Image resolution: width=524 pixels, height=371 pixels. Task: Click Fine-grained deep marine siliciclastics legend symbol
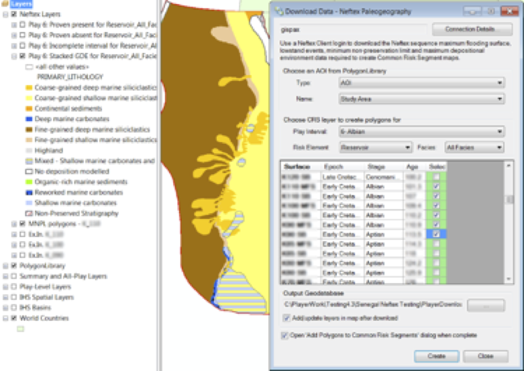coord(29,129)
